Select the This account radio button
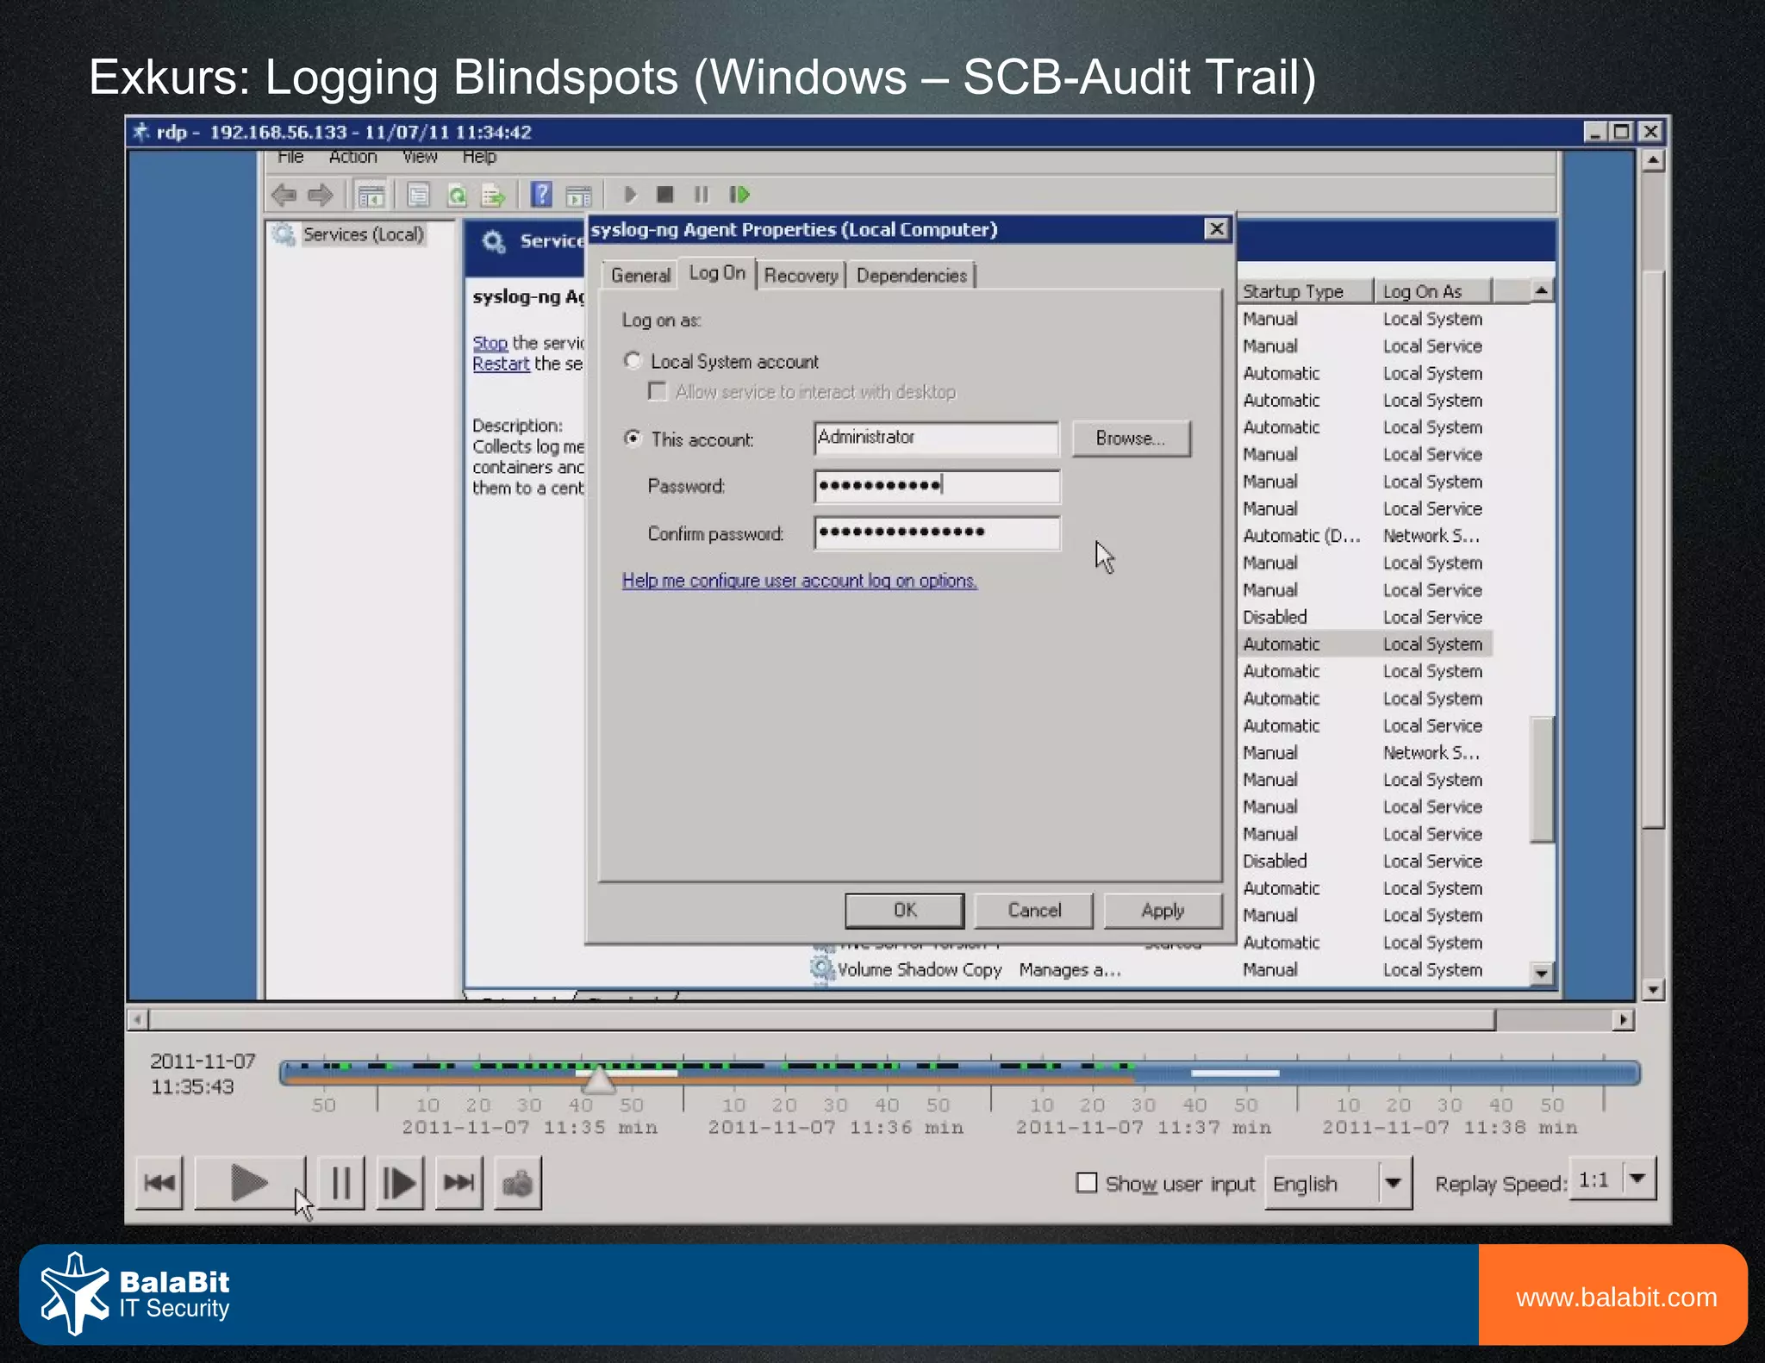This screenshot has height=1363, width=1765. [633, 439]
